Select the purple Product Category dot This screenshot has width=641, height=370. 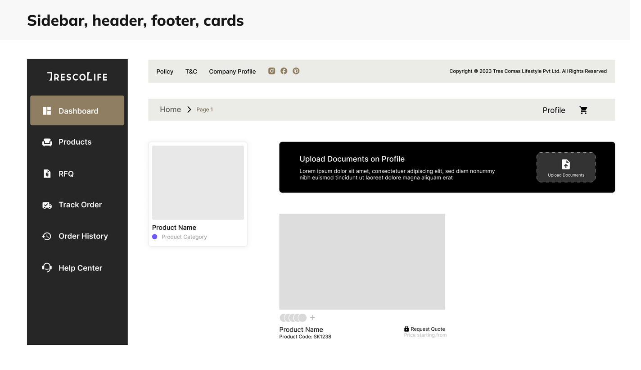point(155,237)
